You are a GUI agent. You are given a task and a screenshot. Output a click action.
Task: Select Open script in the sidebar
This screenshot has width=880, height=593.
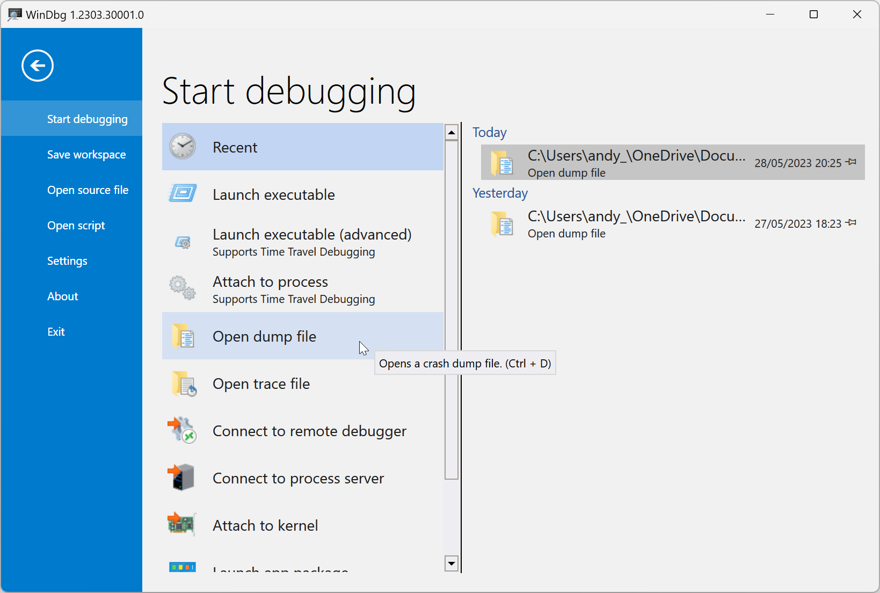click(x=72, y=226)
